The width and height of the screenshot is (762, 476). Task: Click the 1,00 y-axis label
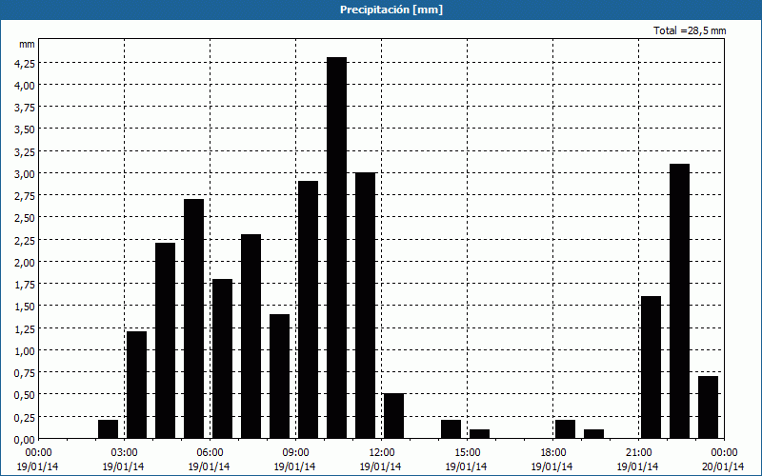tap(25, 350)
